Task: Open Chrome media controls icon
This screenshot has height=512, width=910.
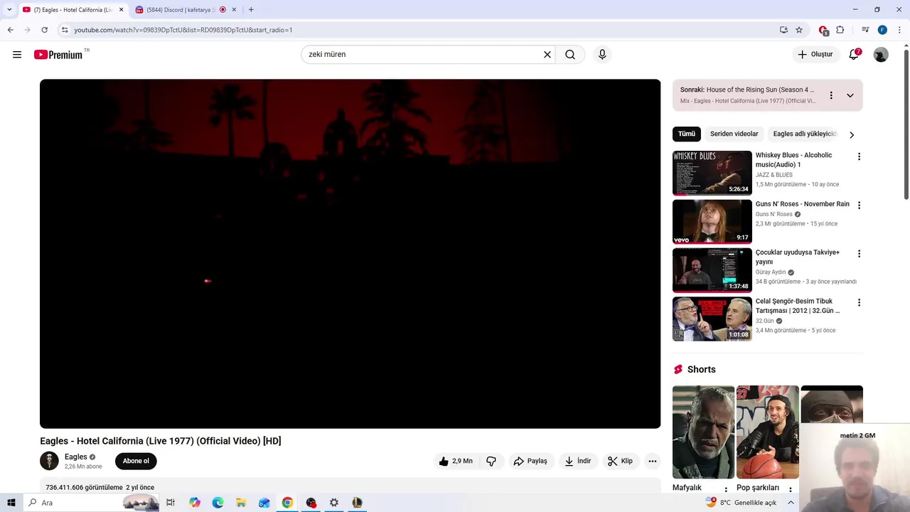Action: tap(865, 30)
